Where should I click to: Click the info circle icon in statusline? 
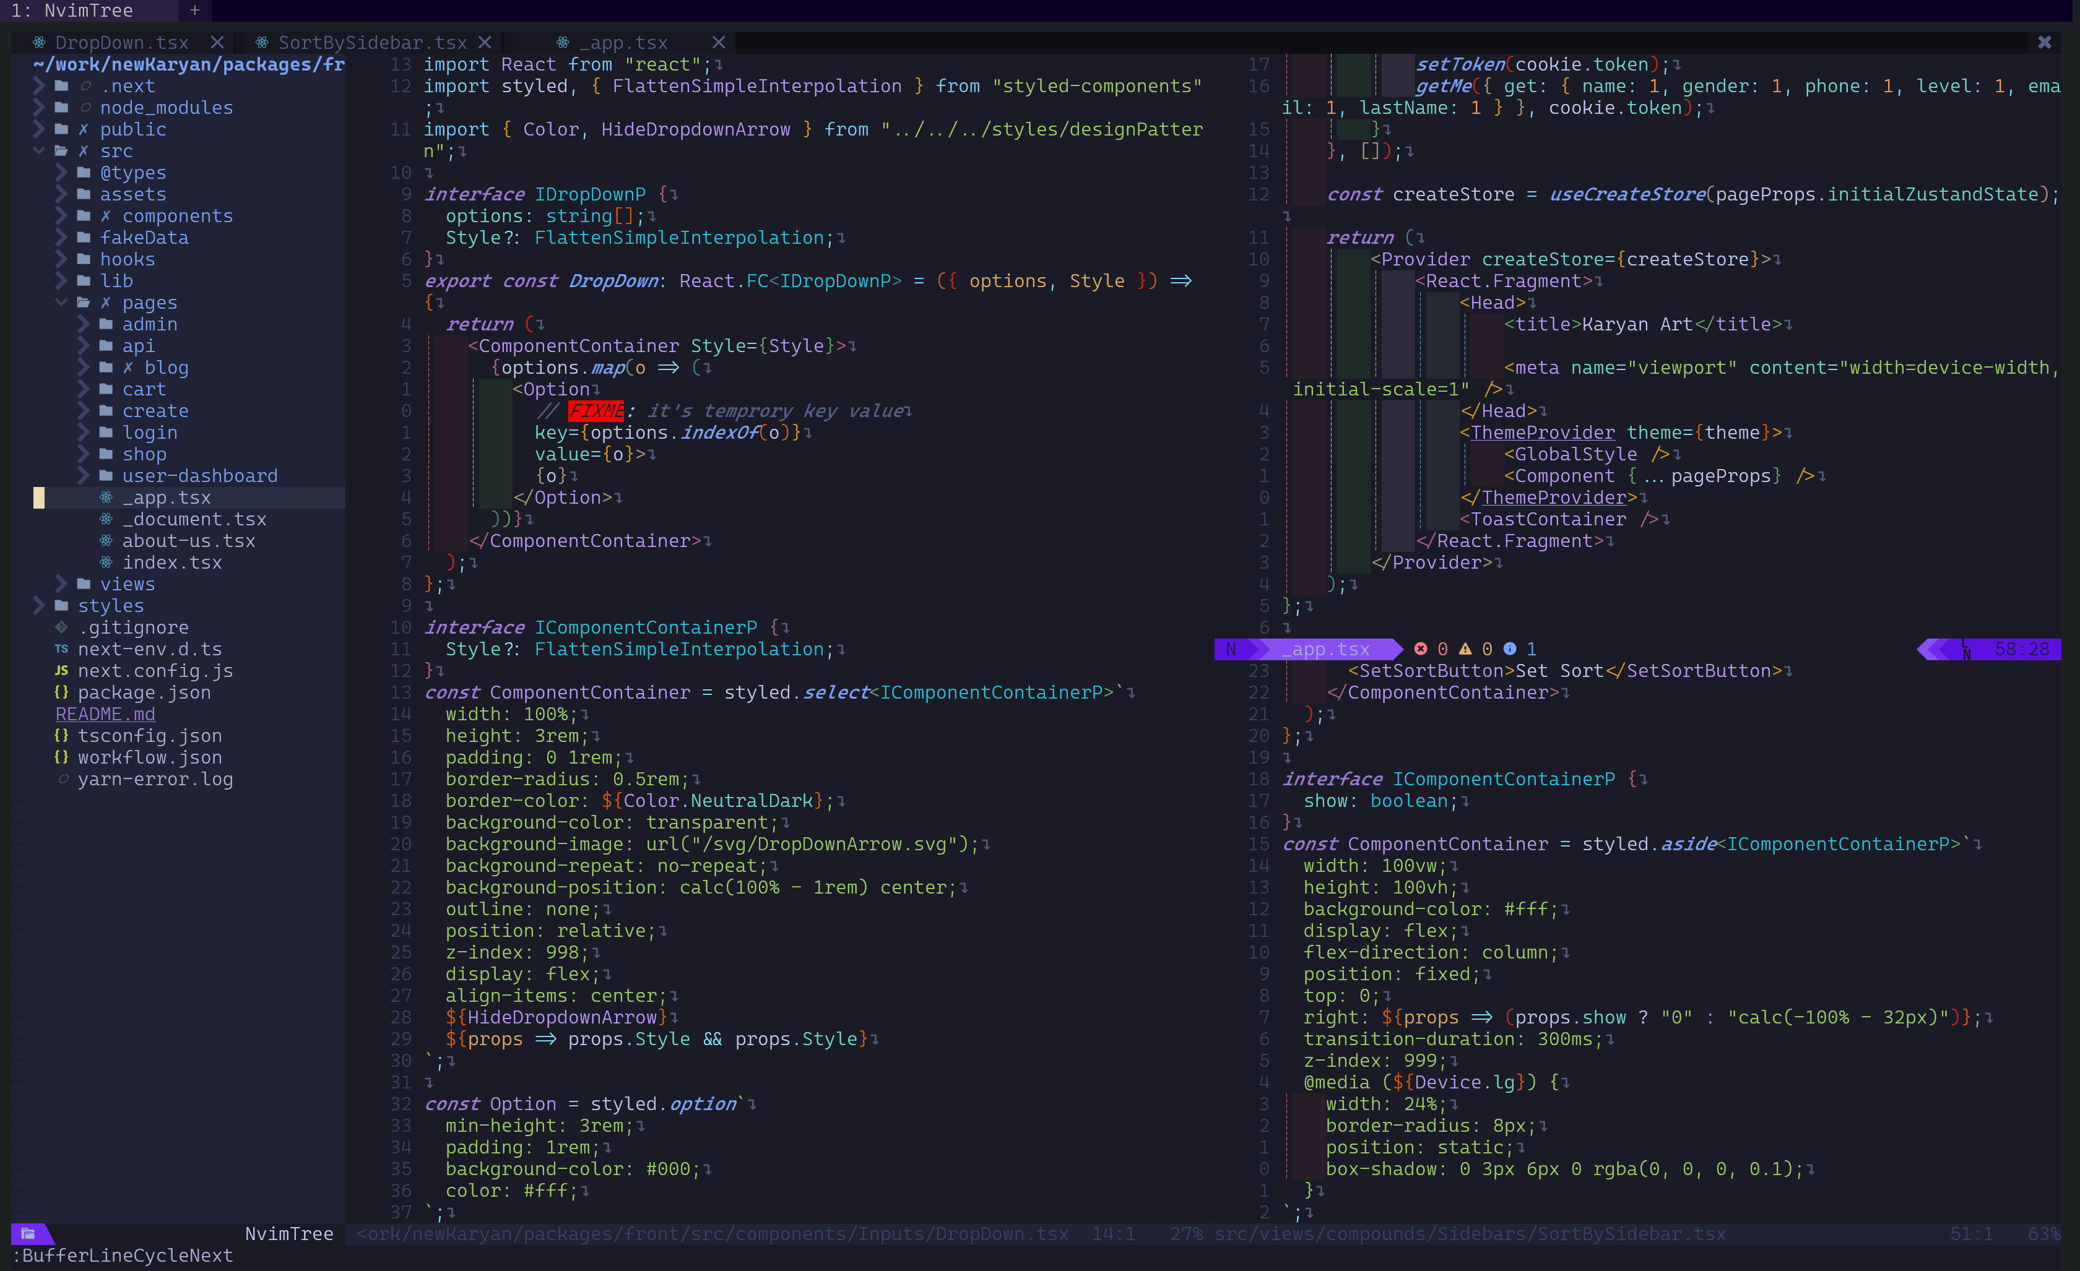click(x=1509, y=649)
